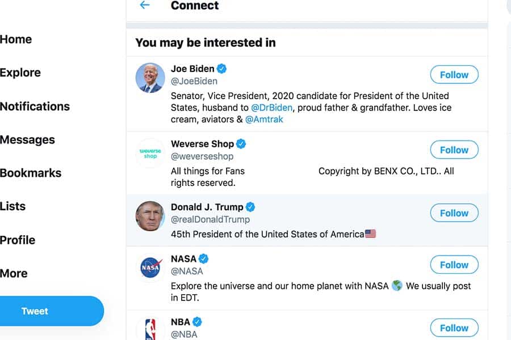
Task: Open Notifications from the sidebar
Action: click(35, 107)
